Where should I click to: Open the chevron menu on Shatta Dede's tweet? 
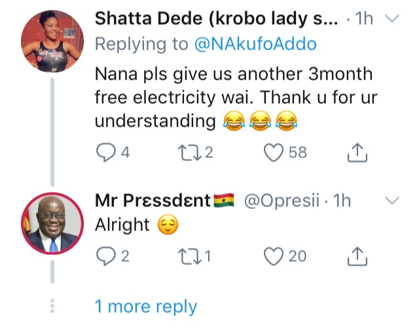click(392, 20)
